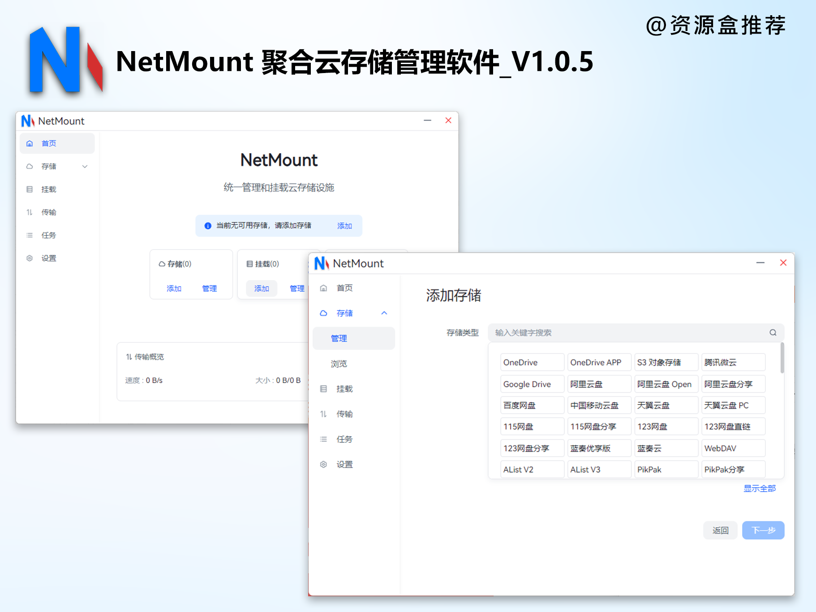Click 添加 in the 挂载(0) card
Screen dimensions: 816x612
[x=262, y=289]
